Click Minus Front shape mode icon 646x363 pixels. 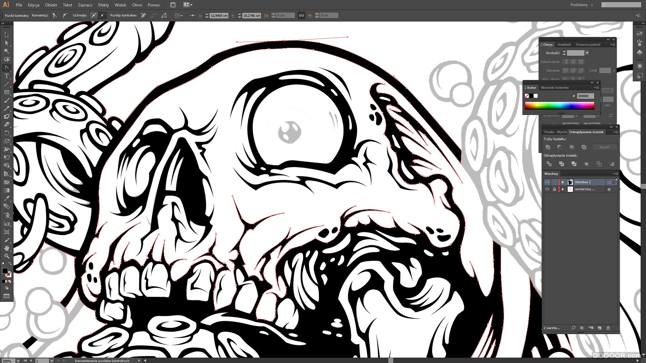[560, 147]
